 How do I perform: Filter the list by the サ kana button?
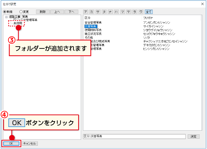pos(98,12)
